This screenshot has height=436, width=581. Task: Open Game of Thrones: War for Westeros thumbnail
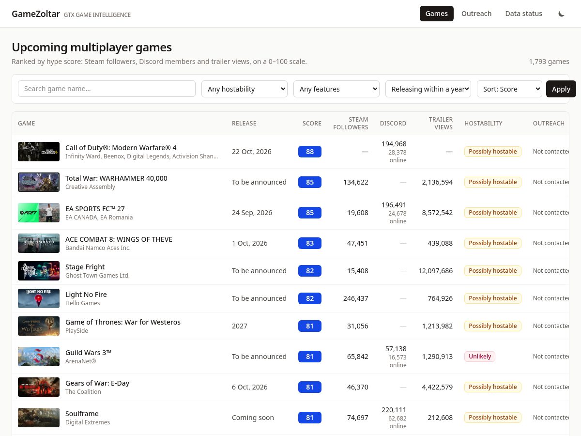point(39,326)
